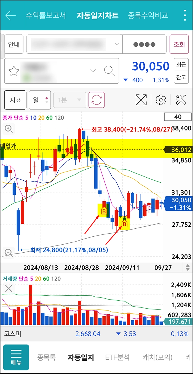This screenshot has height=374, width=193.
Task: Open the 종목수익비교 tab
Action: (148, 15)
